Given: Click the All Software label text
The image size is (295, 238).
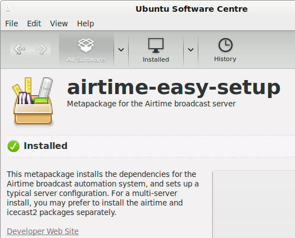Looking at the screenshot, I should pyautogui.click(x=86, y=60).
